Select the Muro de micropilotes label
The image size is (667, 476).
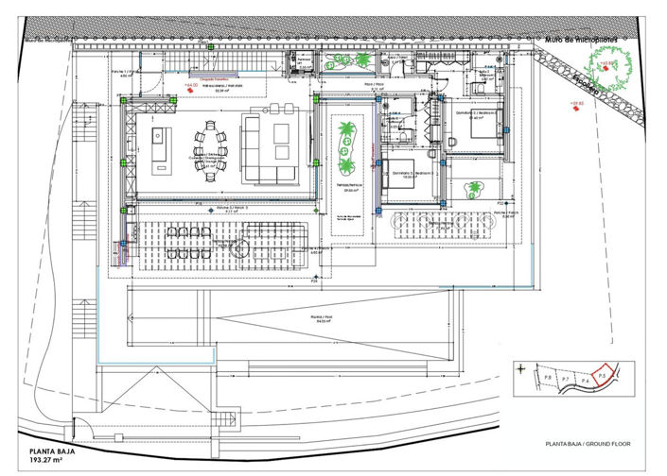click(x=581, y=40)
